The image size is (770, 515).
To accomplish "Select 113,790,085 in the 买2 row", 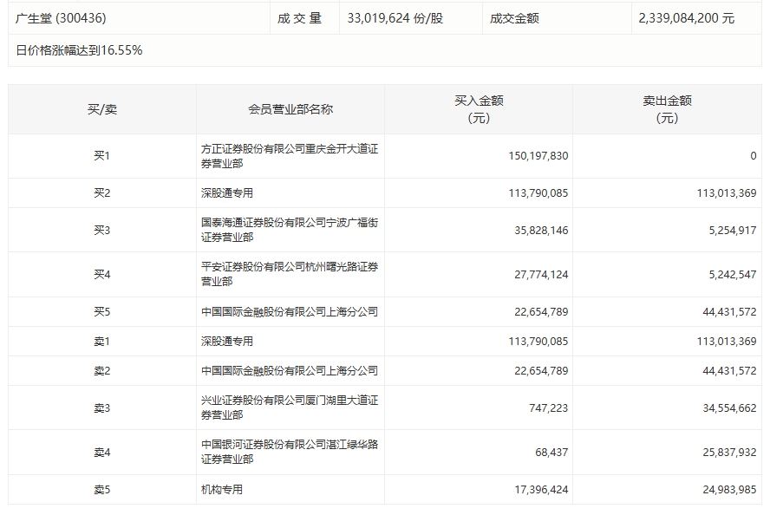I will click(x=538, y=193).
